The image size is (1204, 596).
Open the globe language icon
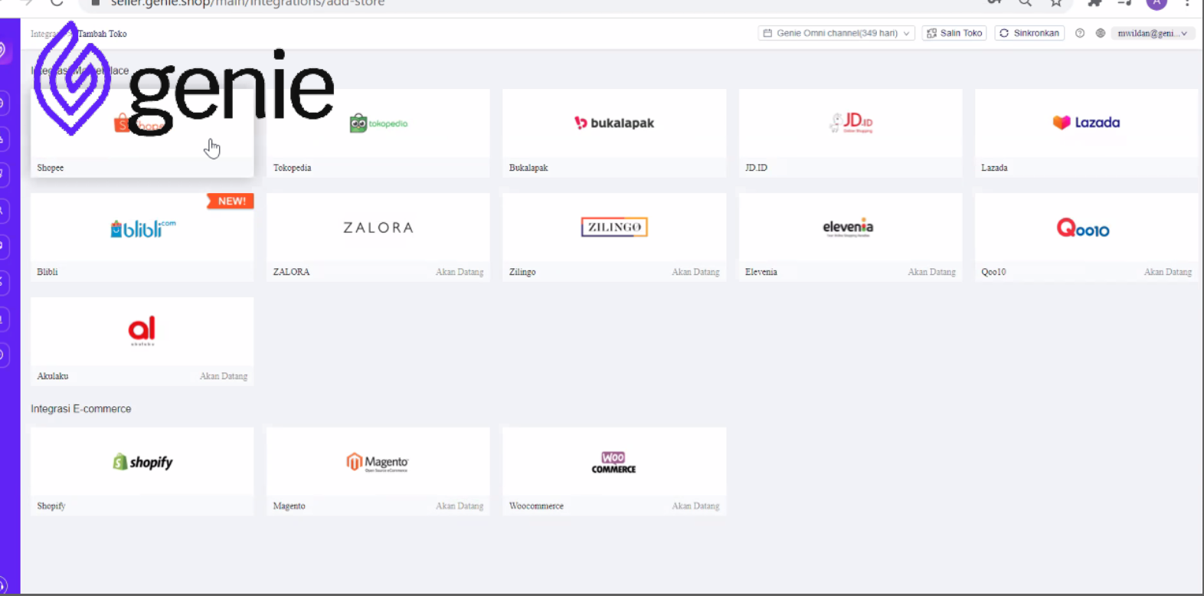click(1101, 33)
